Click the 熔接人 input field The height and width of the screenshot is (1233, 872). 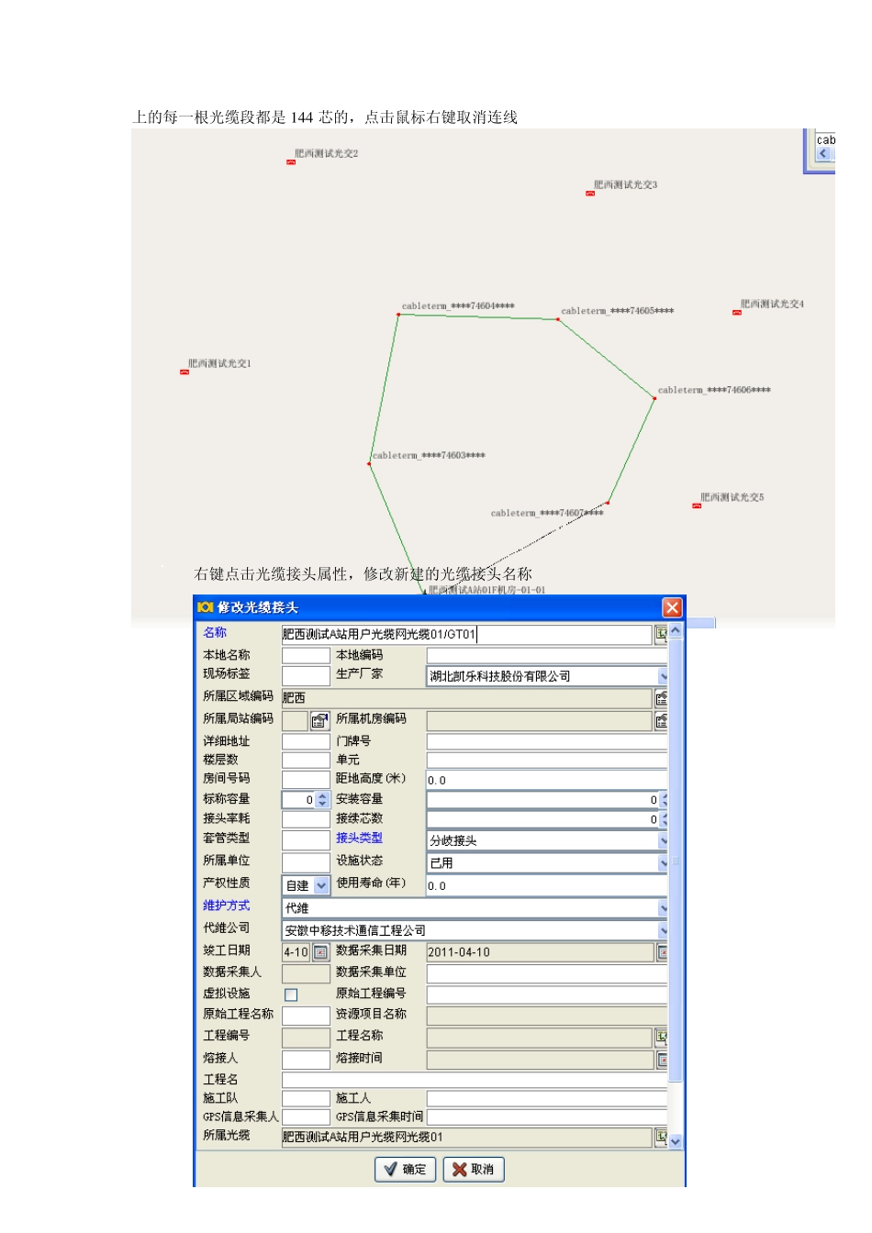click(x=306, y=1060)
